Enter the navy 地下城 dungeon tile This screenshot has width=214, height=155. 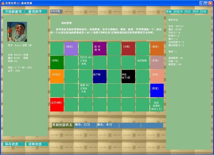pos(100,76)
